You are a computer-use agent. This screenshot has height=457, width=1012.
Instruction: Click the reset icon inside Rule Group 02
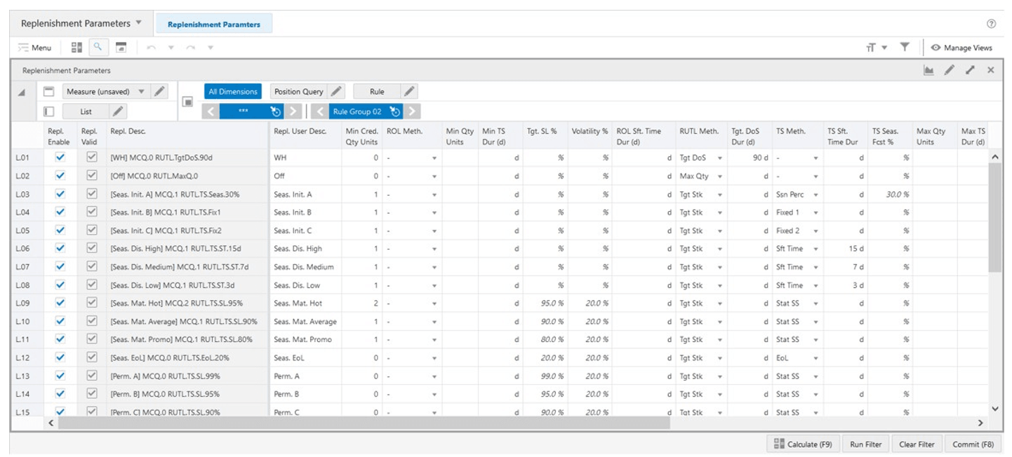(x=394, y=111)
